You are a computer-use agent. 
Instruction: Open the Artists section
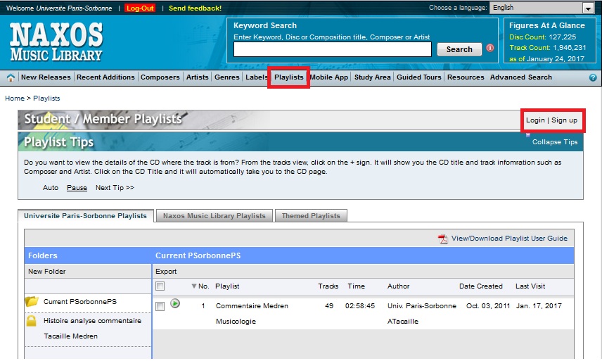198,77
